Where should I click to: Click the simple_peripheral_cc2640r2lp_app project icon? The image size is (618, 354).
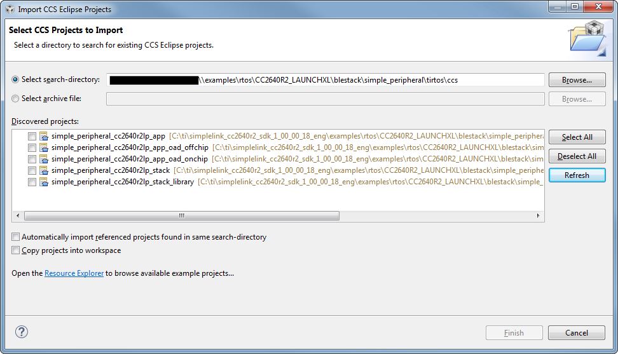[44, 136]
